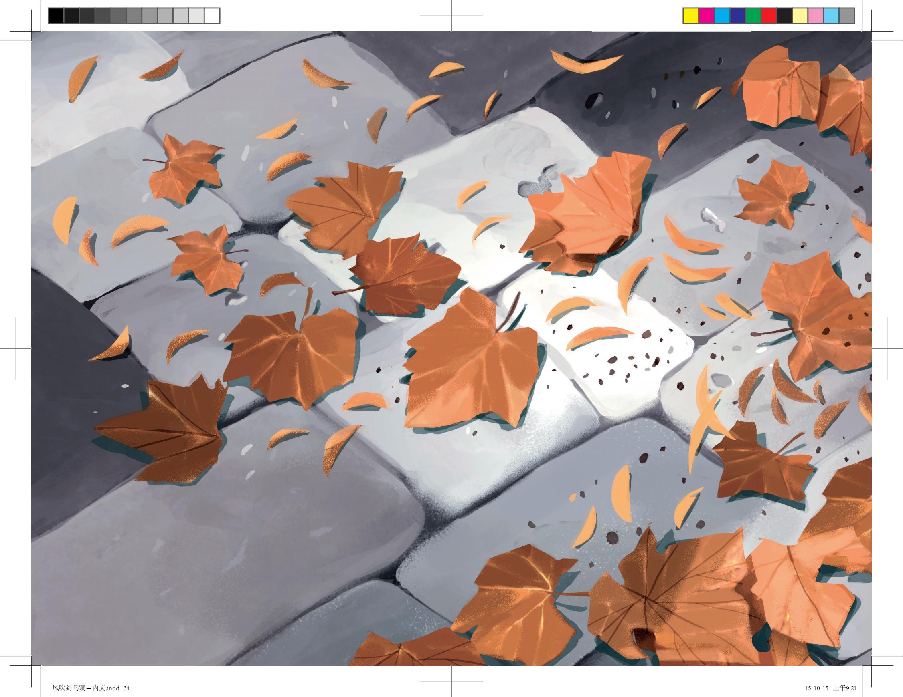
Task: Select the gray swatch ending the color bar
Action: [847, 16]
